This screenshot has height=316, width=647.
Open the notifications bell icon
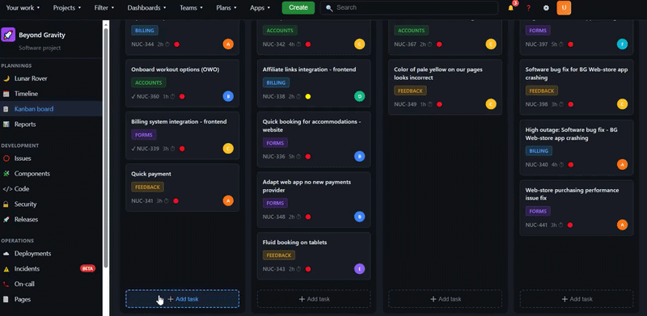click(x=511, y=8)
